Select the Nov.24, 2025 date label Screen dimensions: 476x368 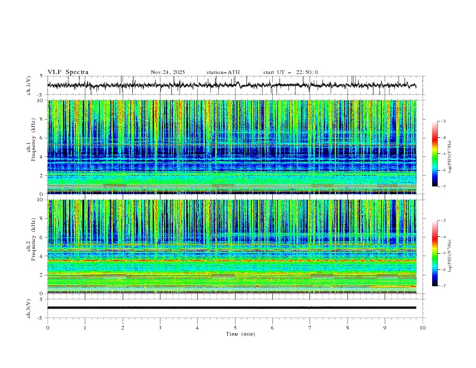[168, 72]
